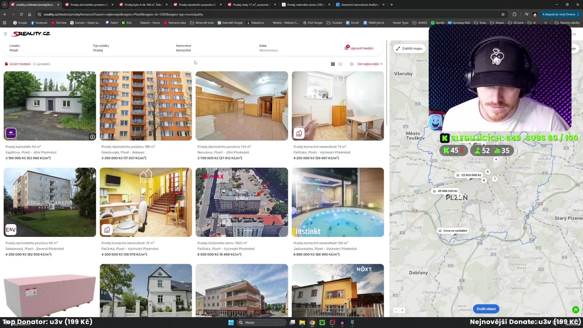Click Uložit hledání link
This screenshot has width=583, height=328.
[20, 64]
